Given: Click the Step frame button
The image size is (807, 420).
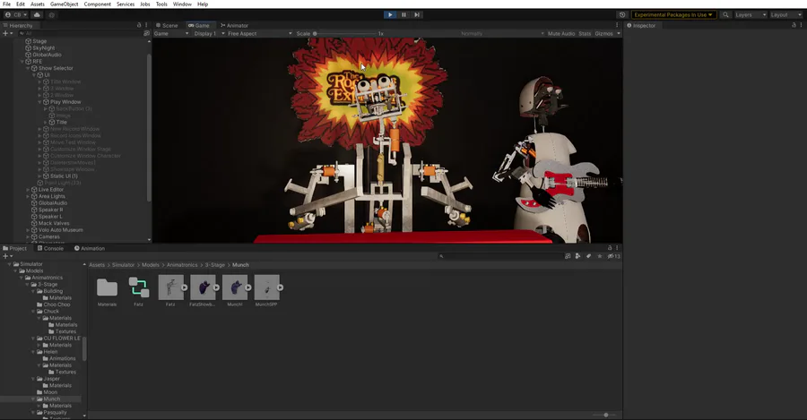Looking at the screenshot, I should 417,15.
